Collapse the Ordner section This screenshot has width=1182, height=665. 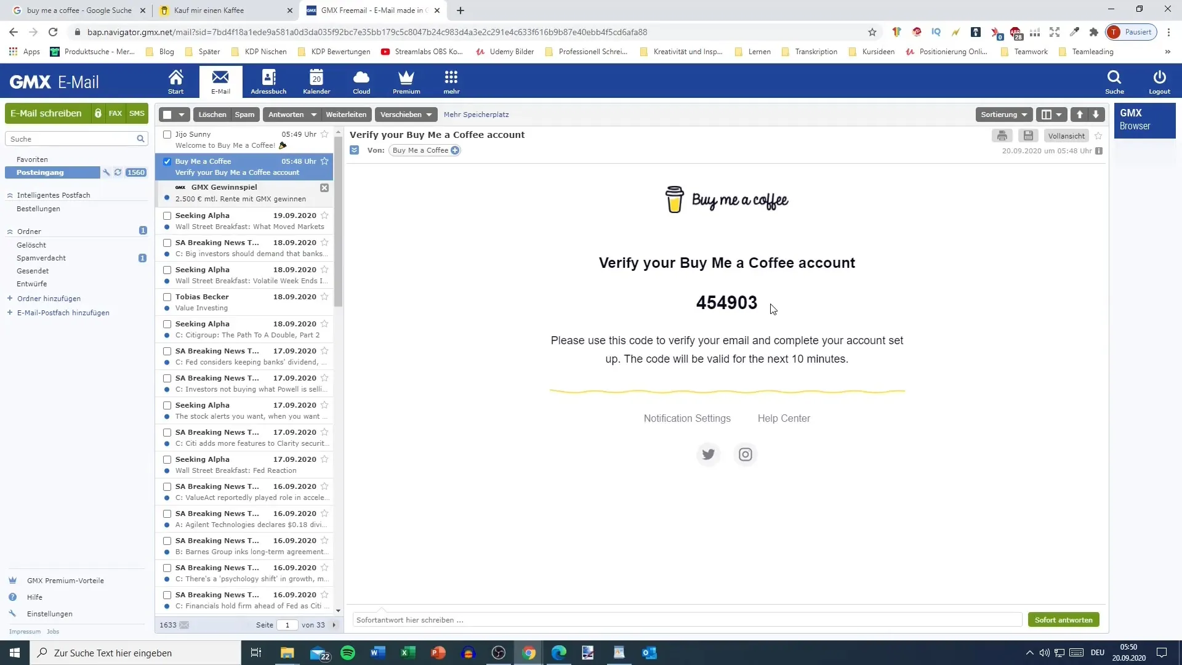pos(10,232)
